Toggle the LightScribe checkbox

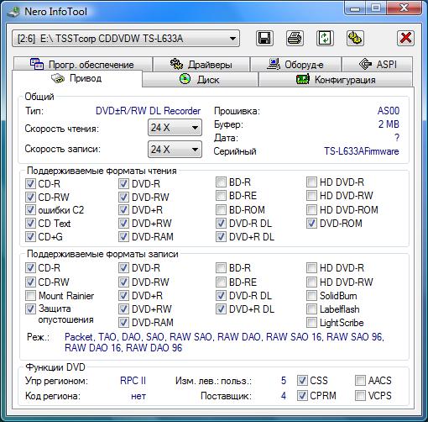(311, 323)
